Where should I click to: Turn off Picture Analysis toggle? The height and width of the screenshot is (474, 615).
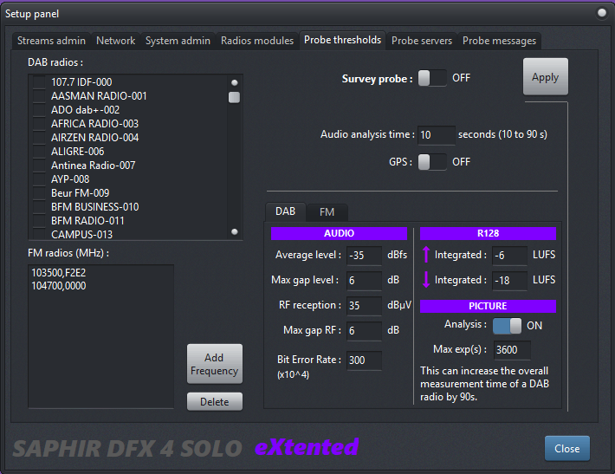tap(508, 325)
